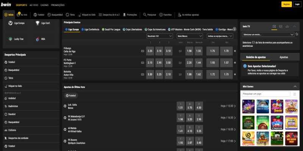Click the bwin logo
Screen dimensions: 303x151
pos(6,5)
